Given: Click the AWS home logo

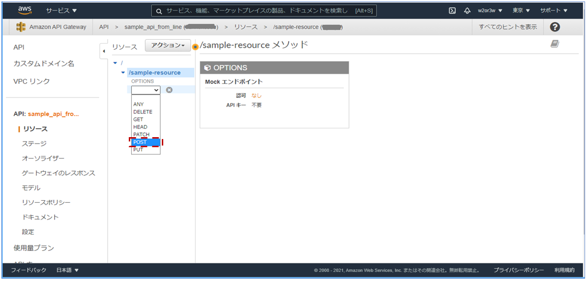Looking at the screenshot, I should 25,10.
